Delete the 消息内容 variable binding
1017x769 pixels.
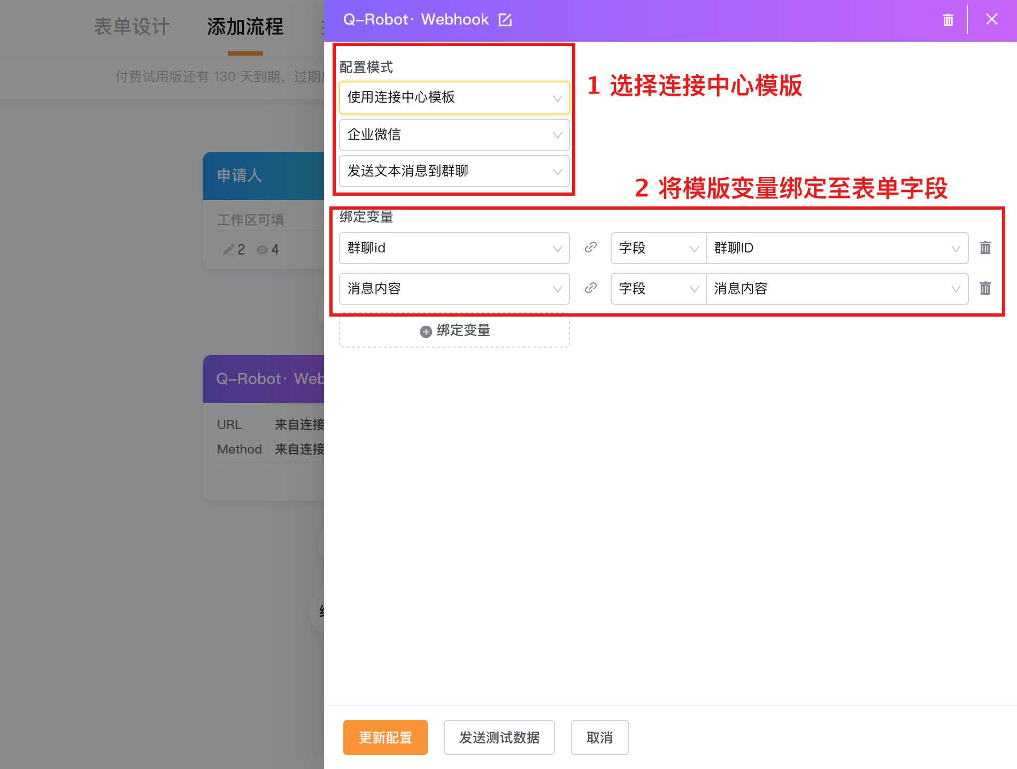tap(985, 288)
